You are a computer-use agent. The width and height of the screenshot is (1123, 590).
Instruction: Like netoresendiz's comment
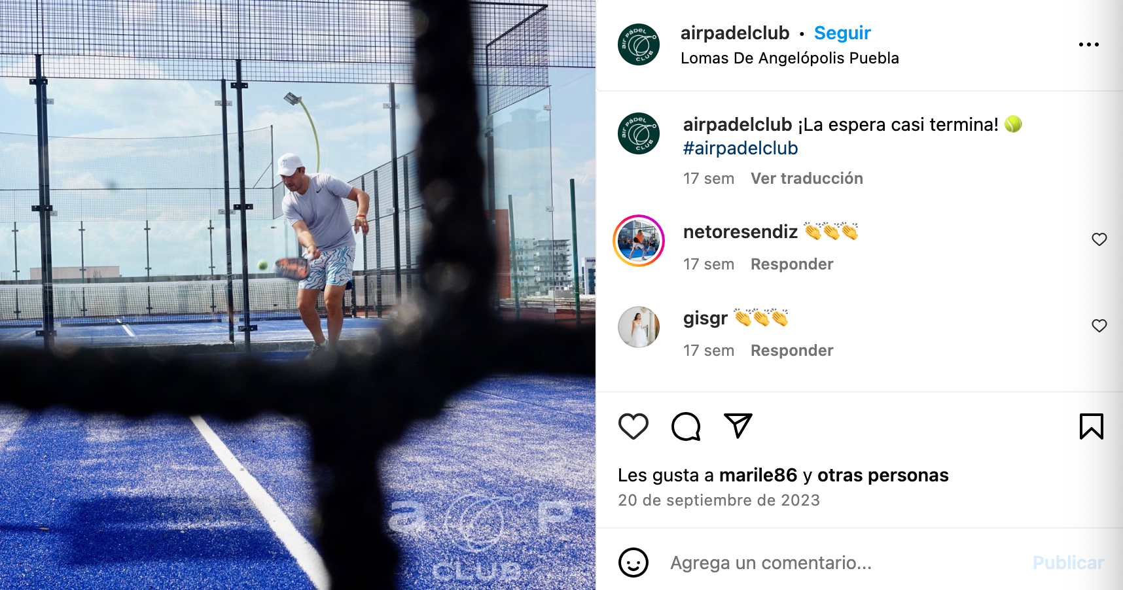pos(1099,239)
